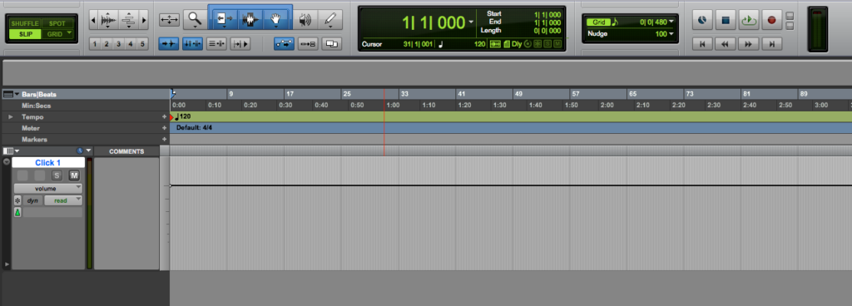This screenshot has width=852, height=306.
Task: Enable Grid edit mode
Action: (54, 34)
